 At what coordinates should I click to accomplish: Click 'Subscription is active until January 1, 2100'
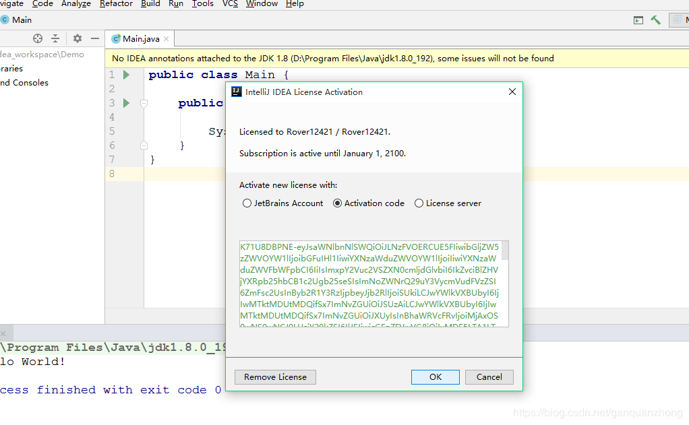coord(322,153)
